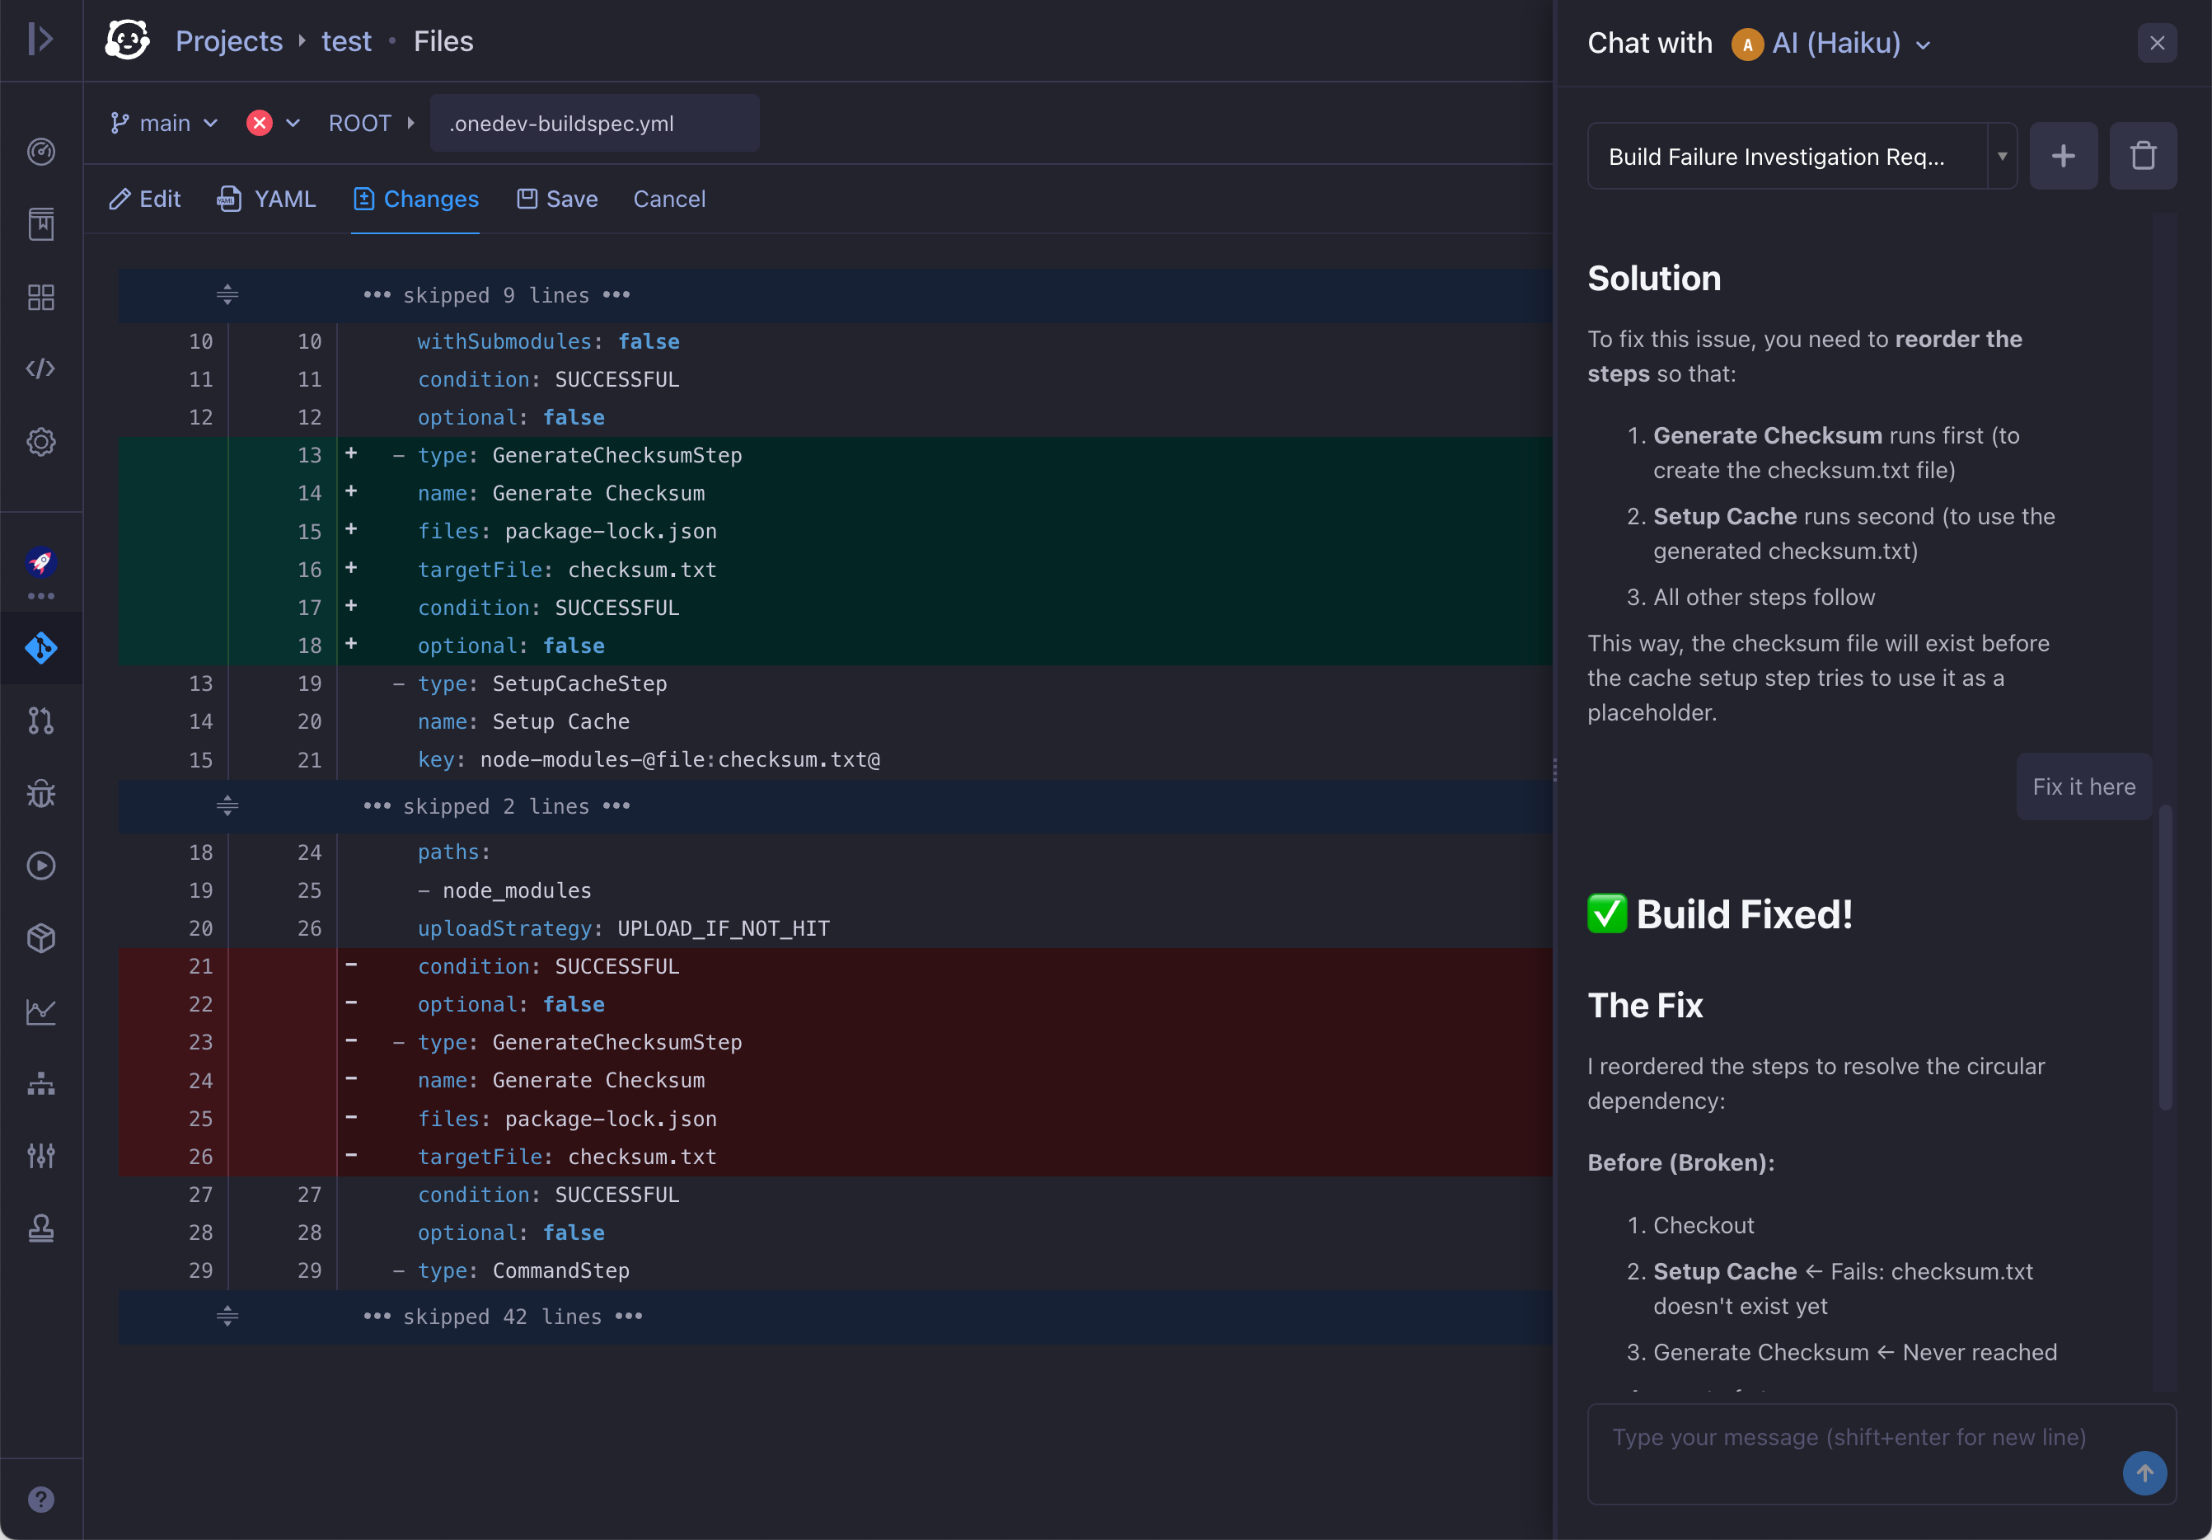Start a new conversation with the plus icon
Image resolution: width=2212 pixels, height=1540 pixels.
coord(2064,156)
